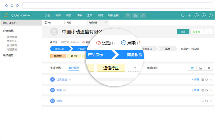The height and width of the screenshot is (140, 215).
Task: Toggle the list icon in 跟进 row
Action: coord(202,90)
